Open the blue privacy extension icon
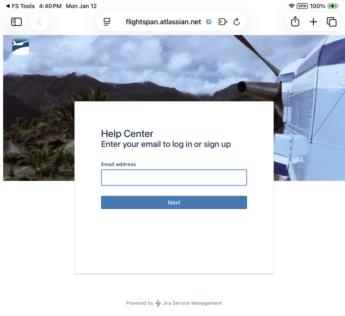 [209, 22]
